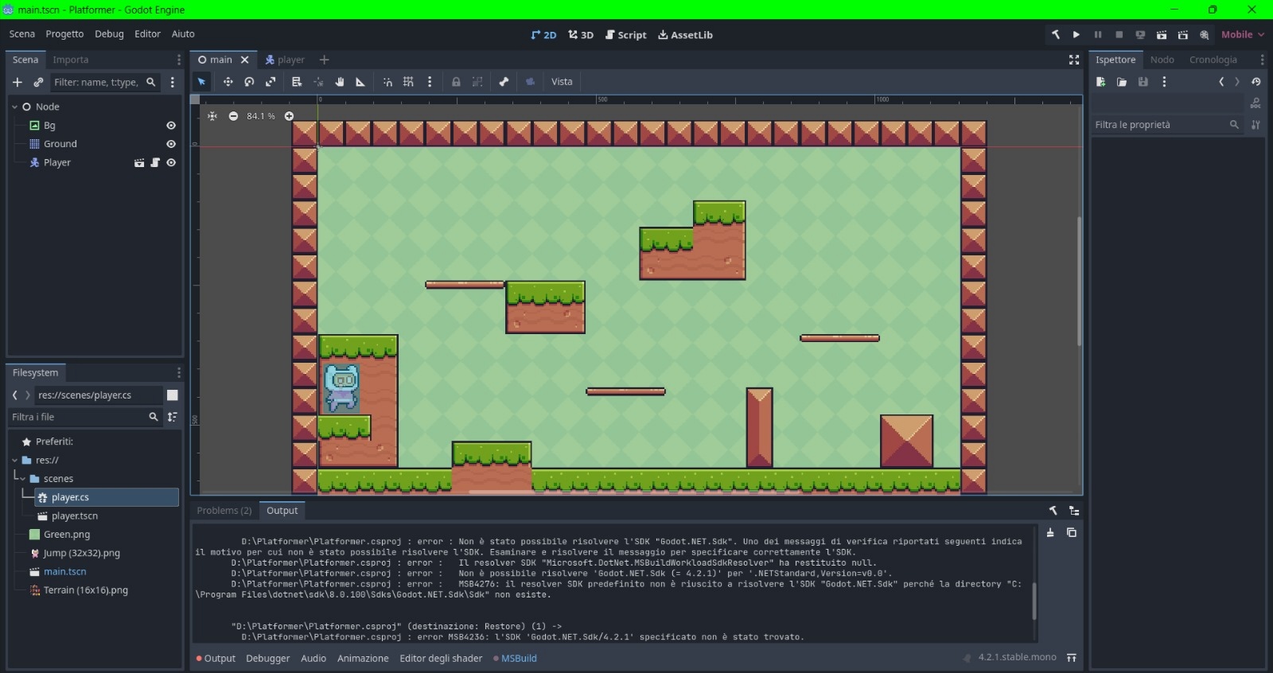Enable Movie Maker mode film-reel icon
1273x673 pixels.
[x=1205, y=35]
